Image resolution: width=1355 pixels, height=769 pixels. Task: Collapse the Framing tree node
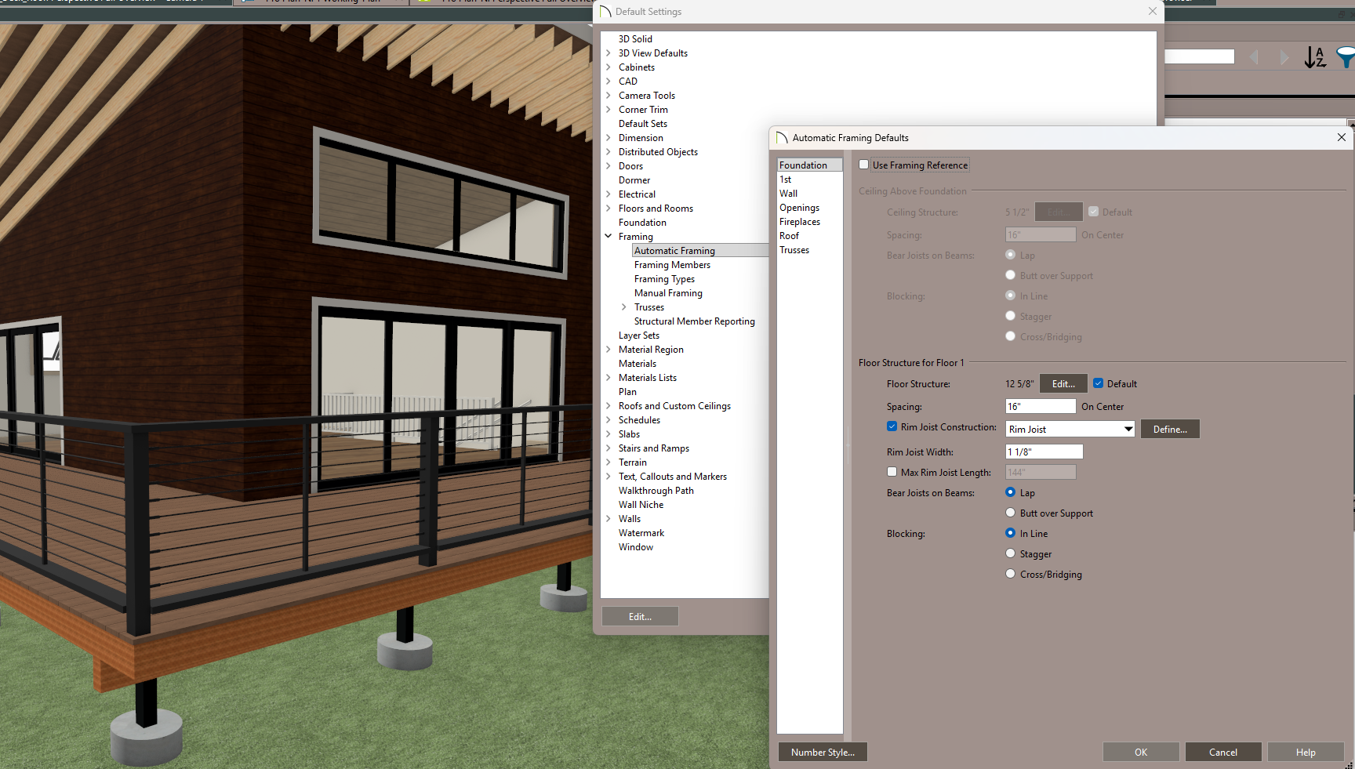(x=608, y=236)
